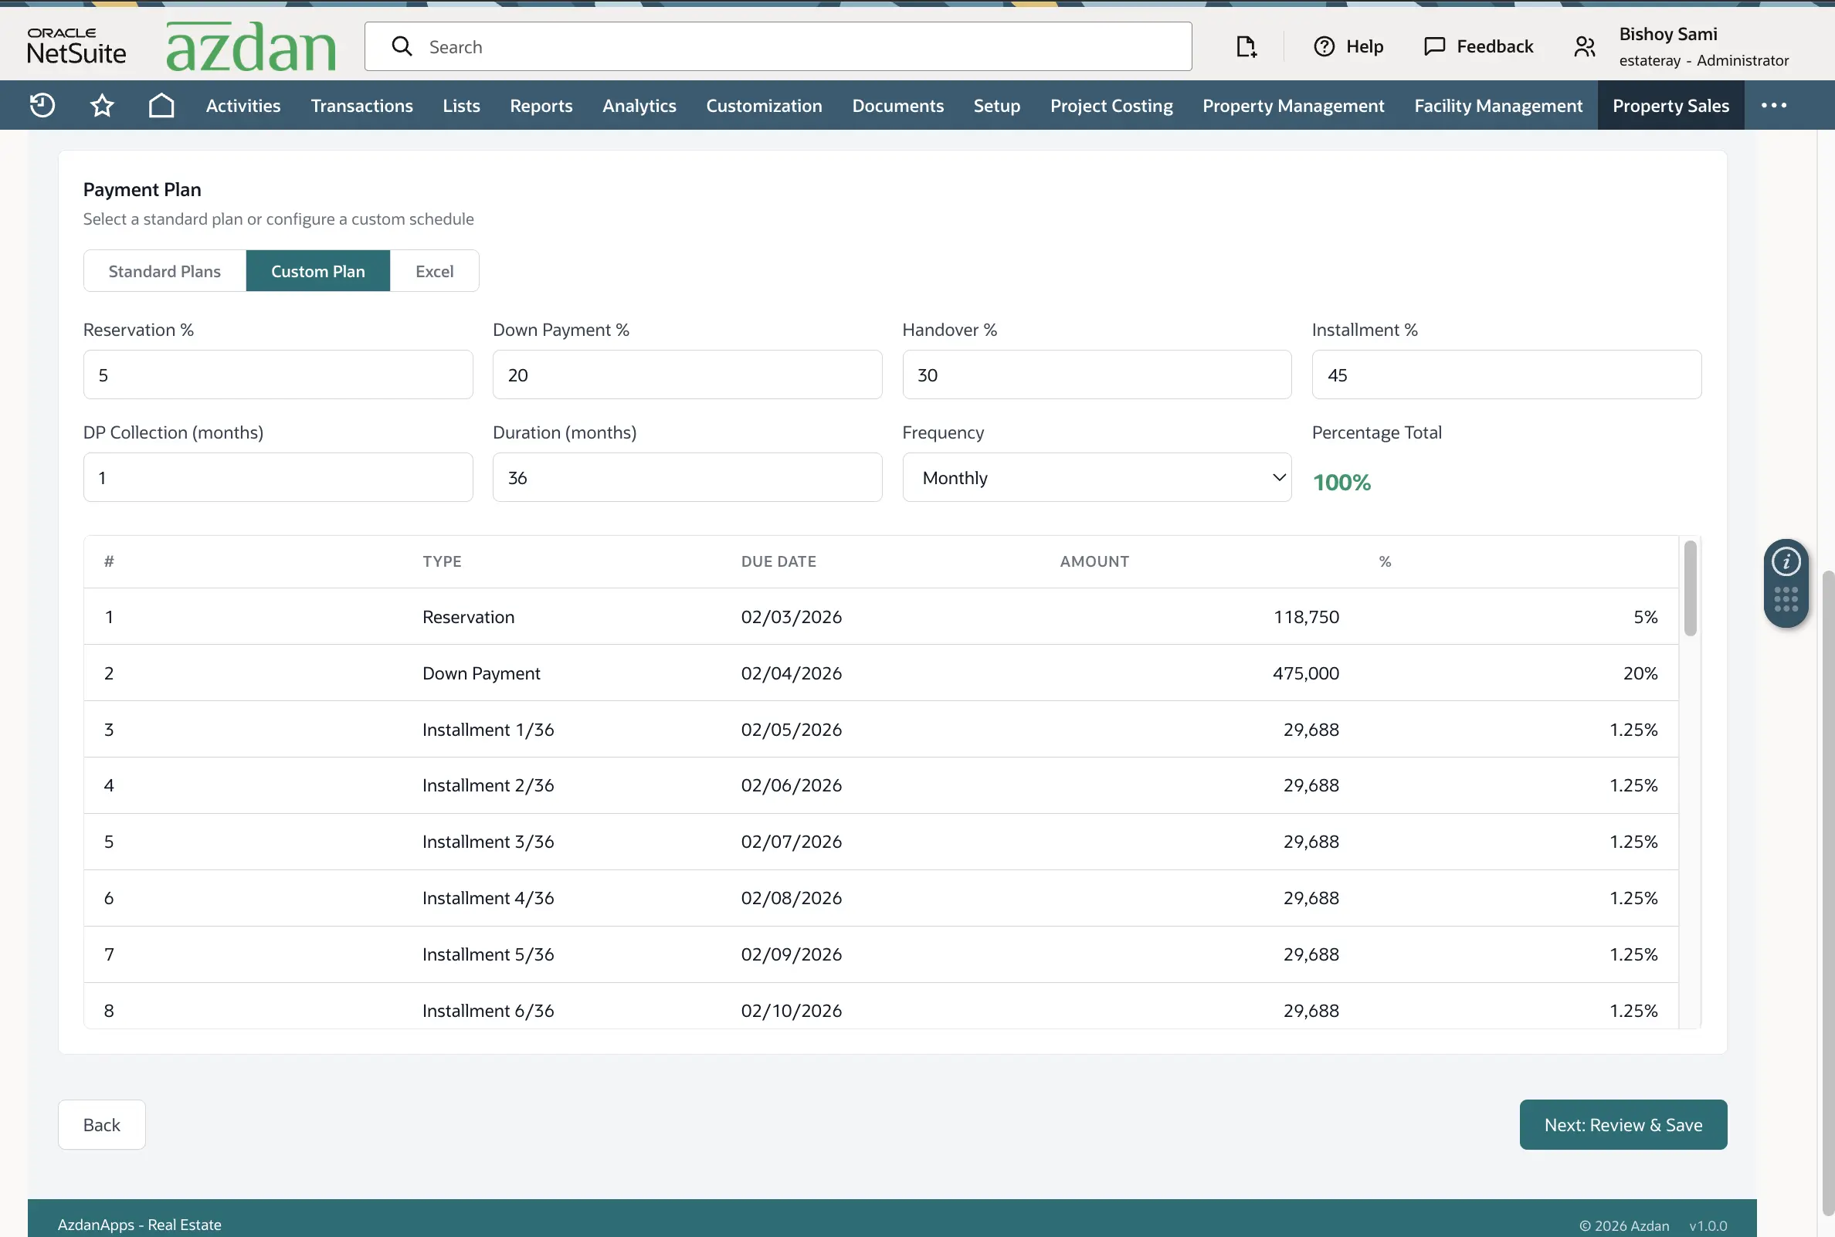Click the Installment 1/36 row
Screen dimensions: 1835x1237
click(x=881, y=729)
